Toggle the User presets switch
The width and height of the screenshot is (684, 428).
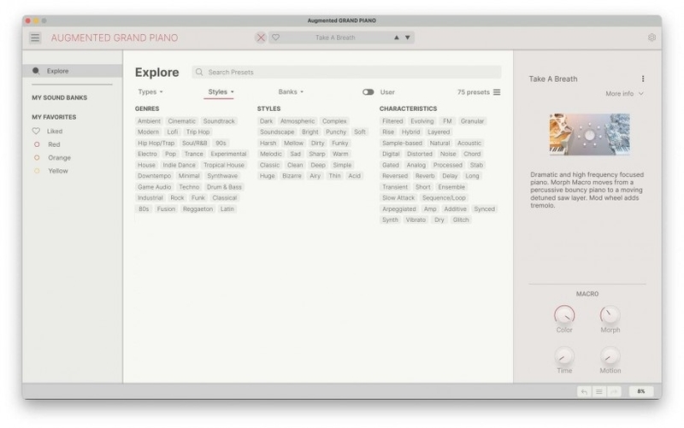point(369,92)
